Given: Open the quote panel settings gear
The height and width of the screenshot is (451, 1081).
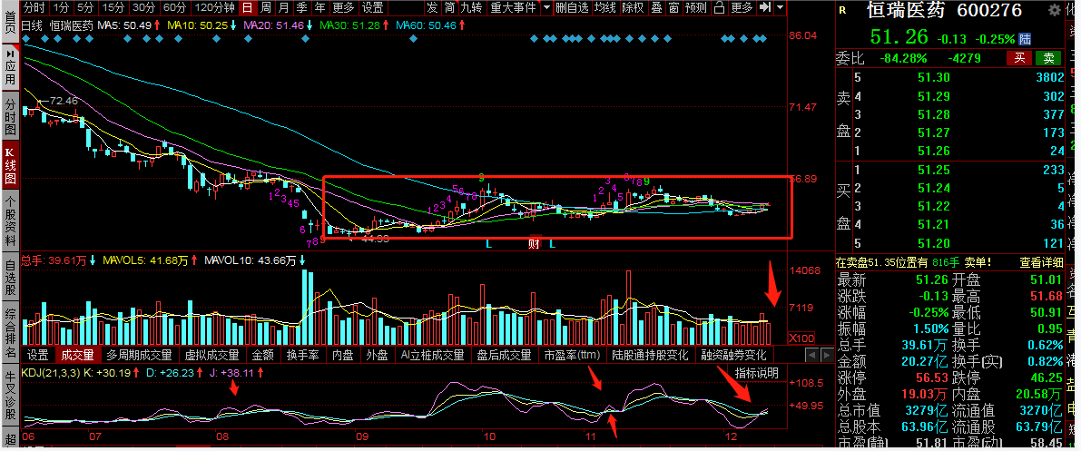Looking at the screenshot, I should tap(1054, 10).
